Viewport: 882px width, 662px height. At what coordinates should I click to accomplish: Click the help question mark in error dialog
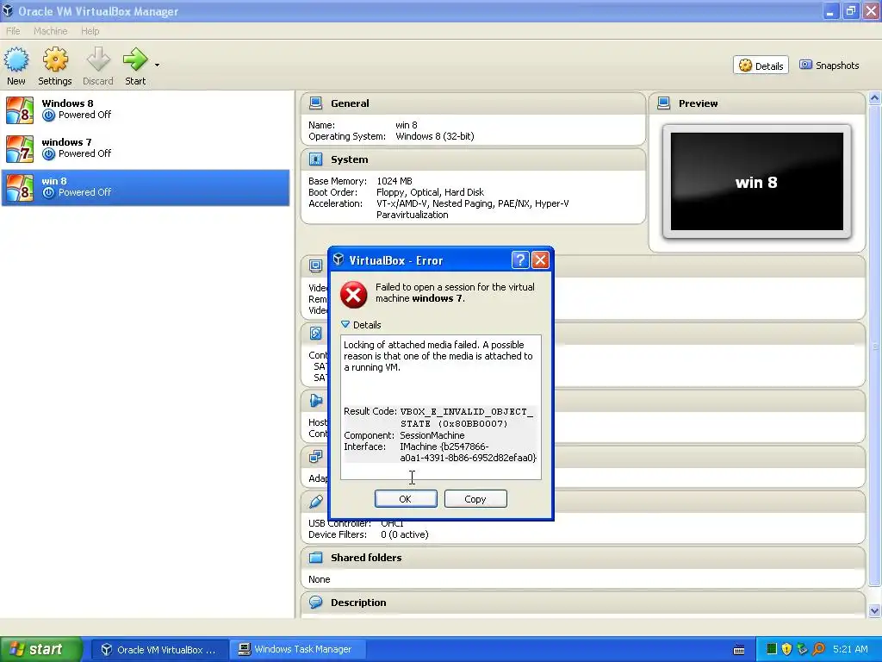(x=520, y=259)
